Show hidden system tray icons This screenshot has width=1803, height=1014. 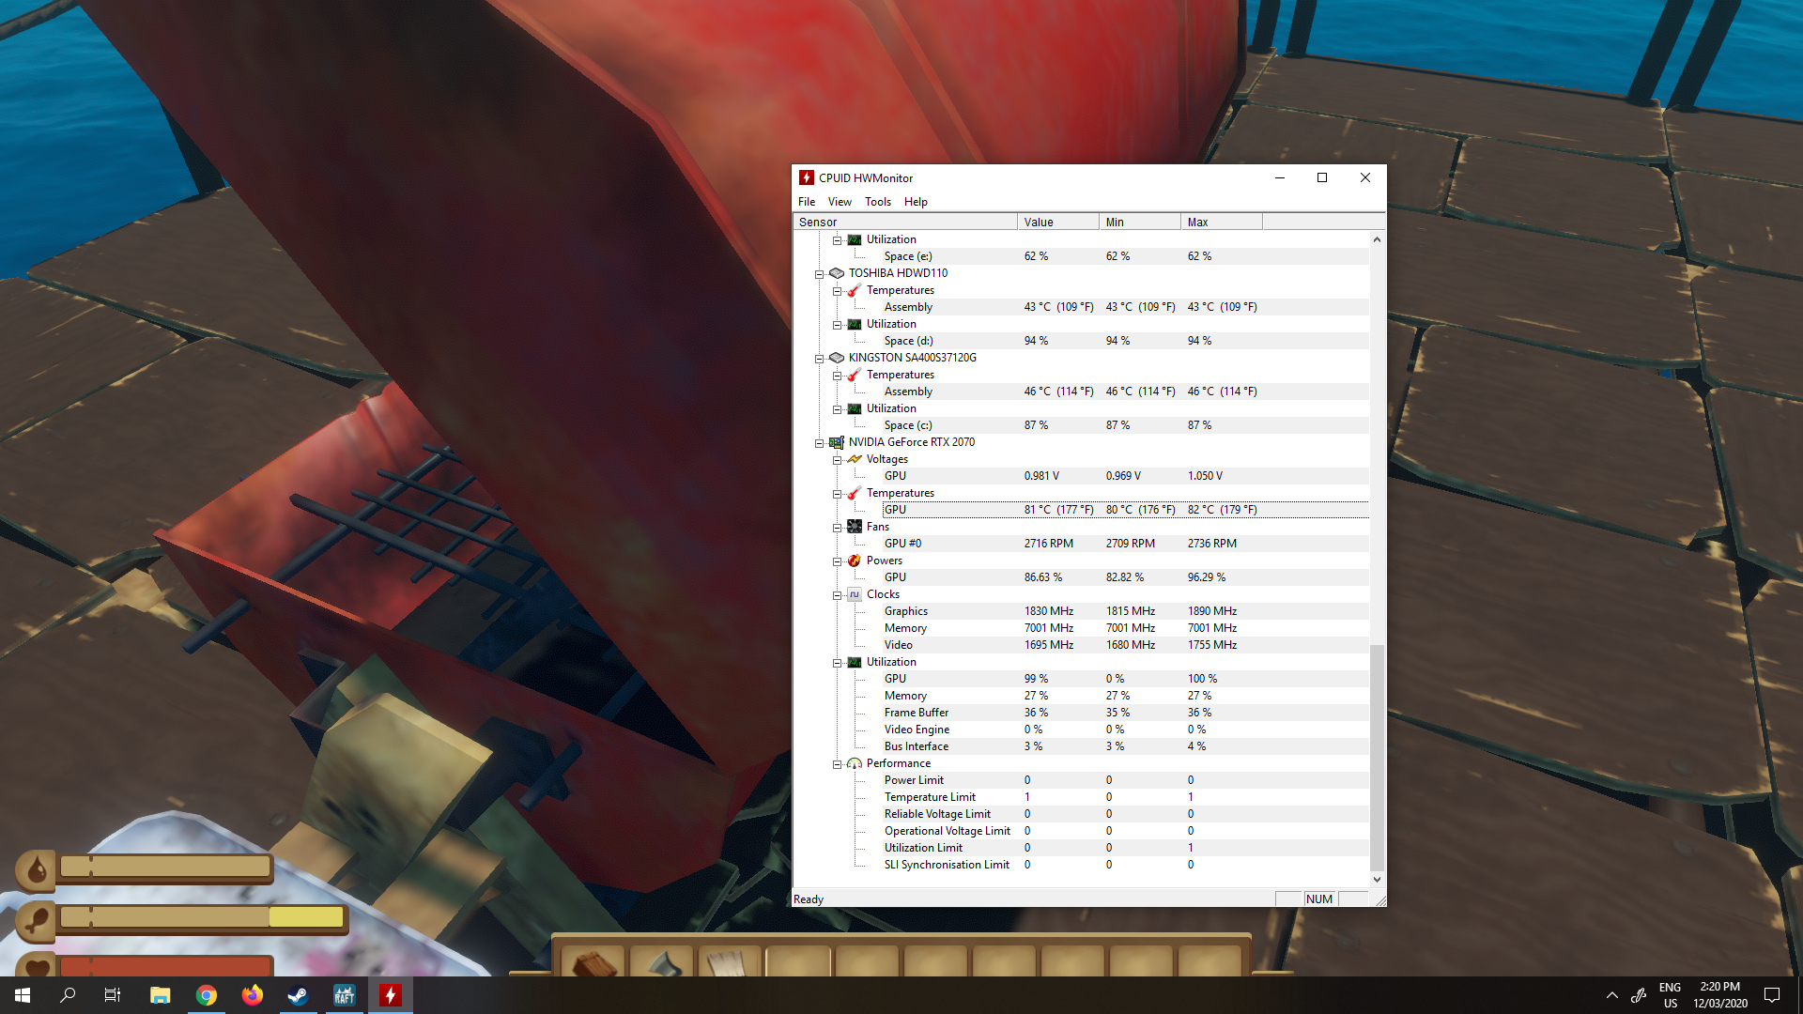click(1612, 995)
